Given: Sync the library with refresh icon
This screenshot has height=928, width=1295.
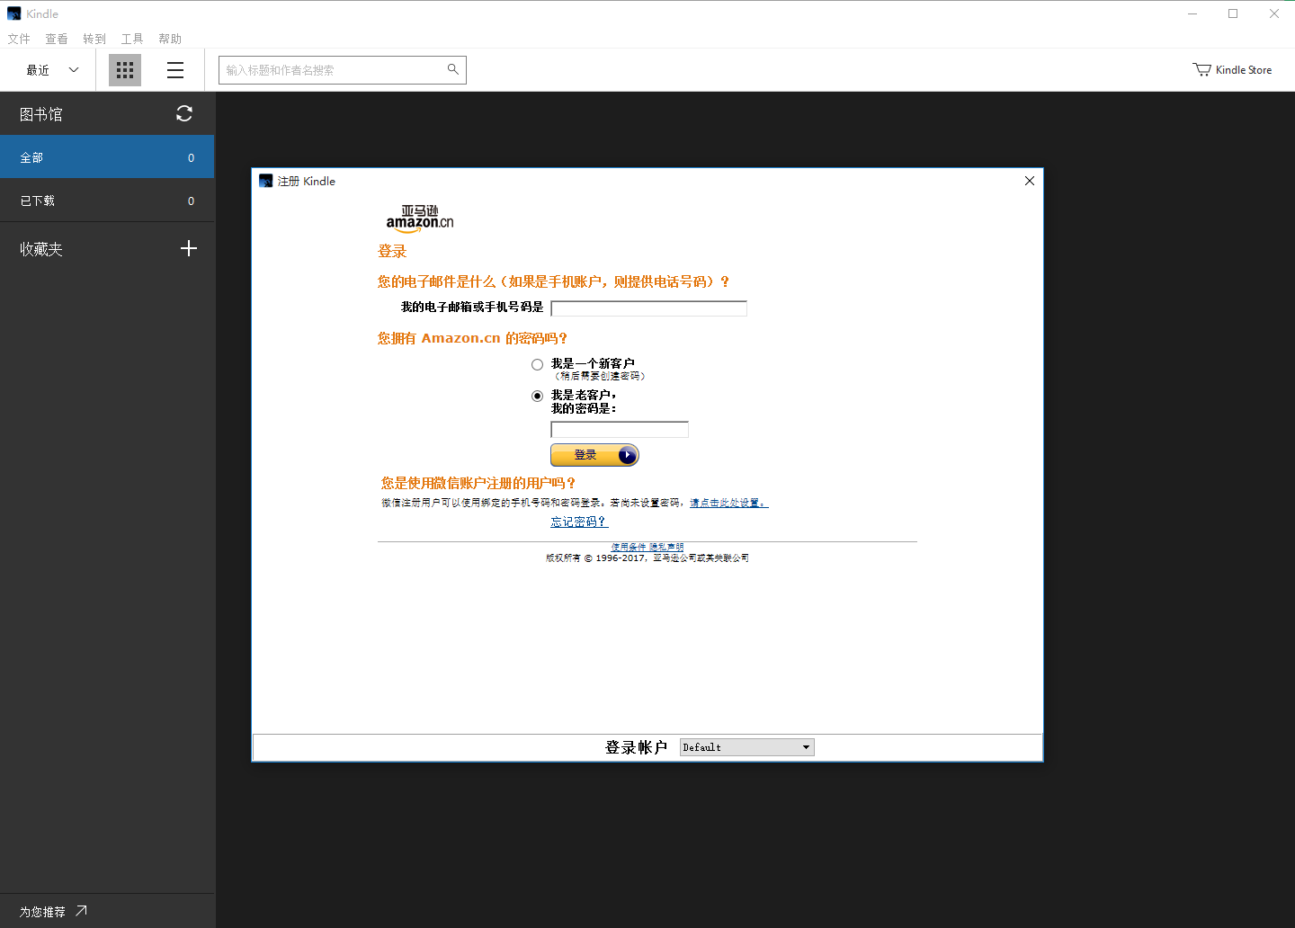Looking at the screenshot, I should pos(184,113).
